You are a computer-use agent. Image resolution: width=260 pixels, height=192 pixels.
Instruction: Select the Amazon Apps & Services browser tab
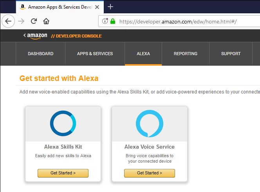click(x=59, y=7)
